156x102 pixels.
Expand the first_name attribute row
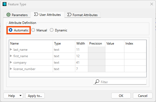click(11, 56)
